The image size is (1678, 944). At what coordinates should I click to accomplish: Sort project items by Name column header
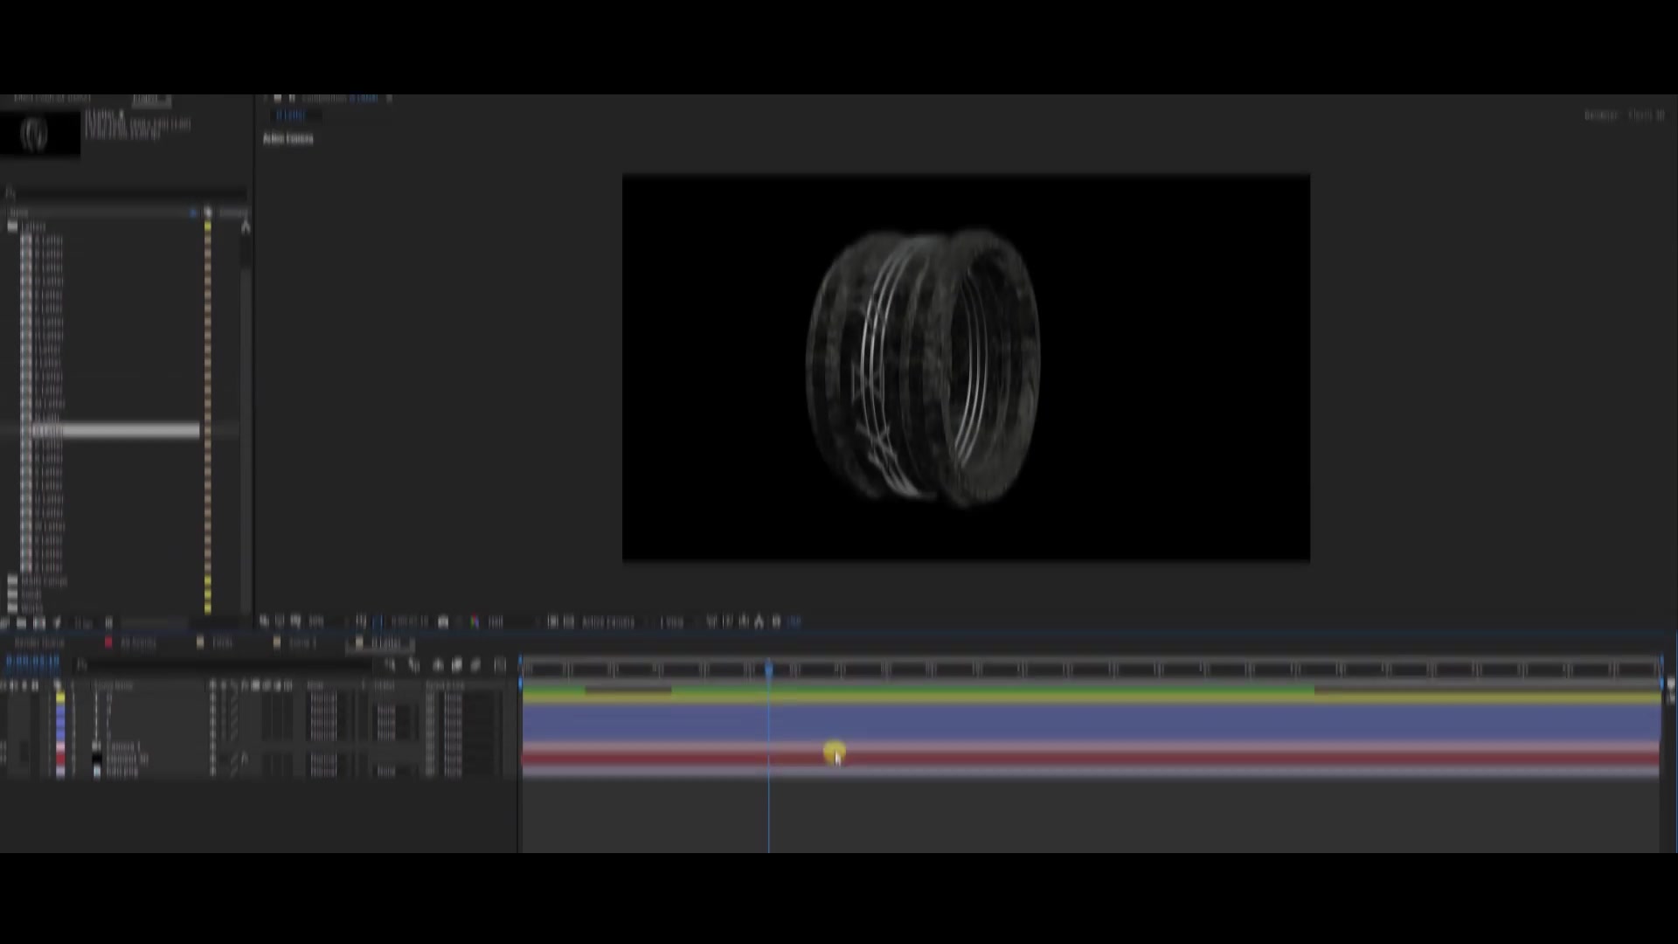tap(19, 212)
